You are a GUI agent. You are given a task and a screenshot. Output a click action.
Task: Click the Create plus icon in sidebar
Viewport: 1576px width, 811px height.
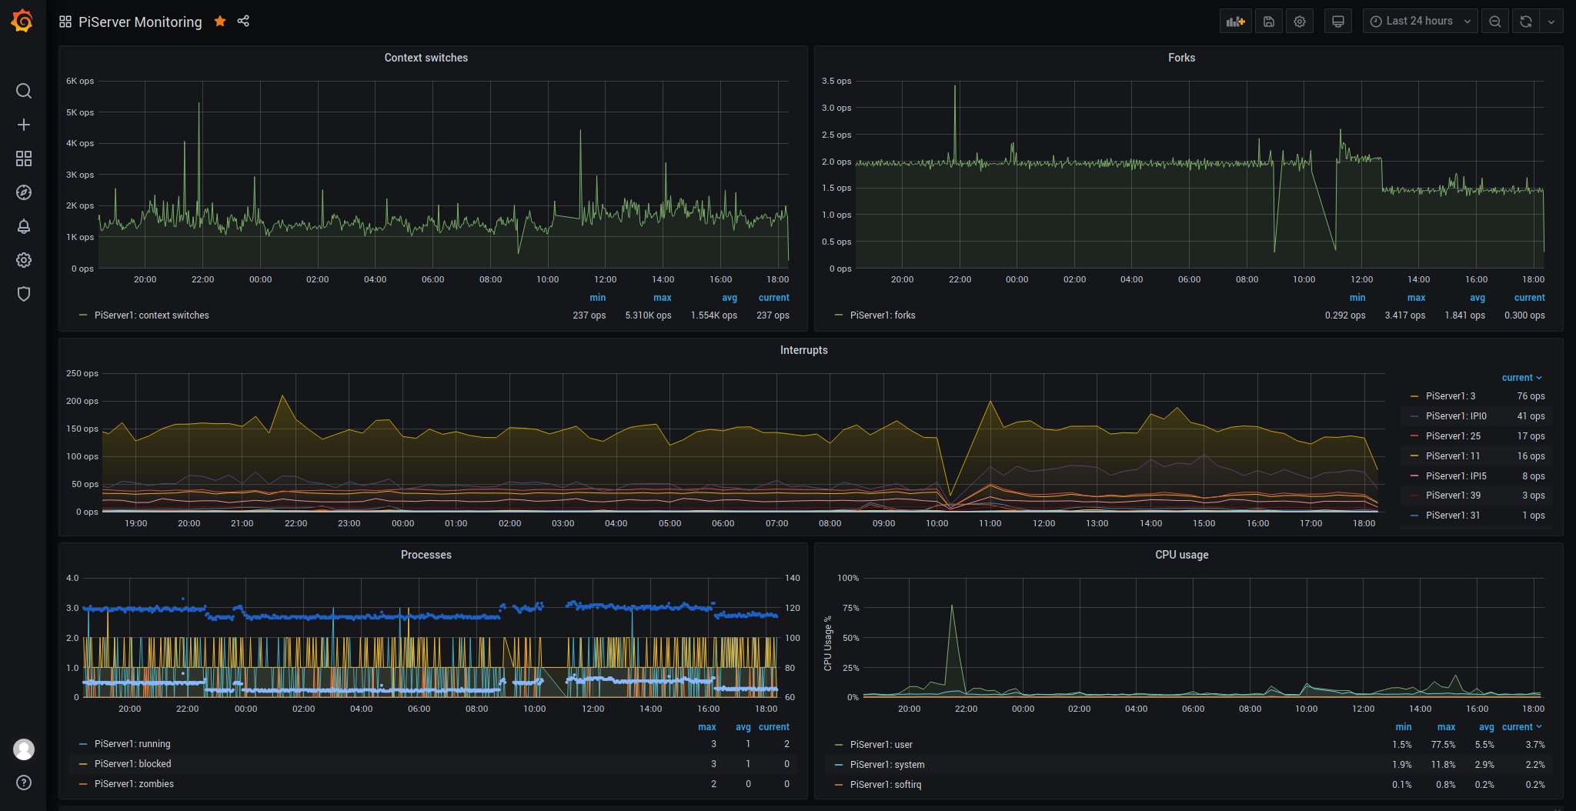[24, 125]
